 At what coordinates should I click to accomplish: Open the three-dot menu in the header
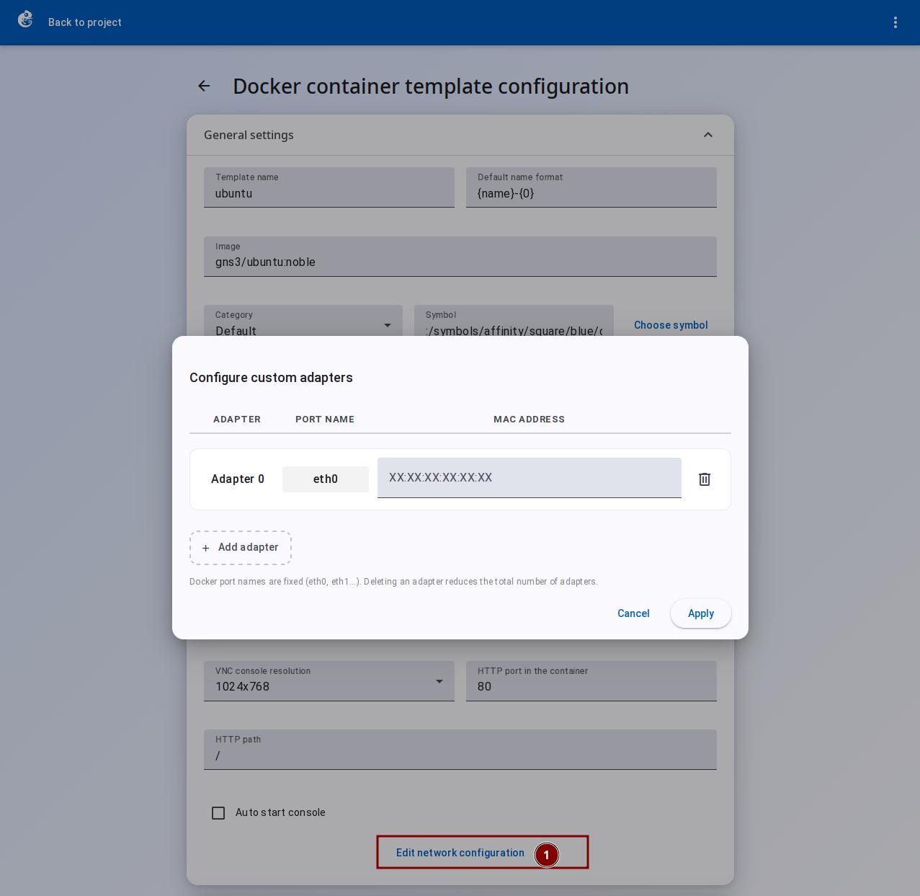(896, 22)
